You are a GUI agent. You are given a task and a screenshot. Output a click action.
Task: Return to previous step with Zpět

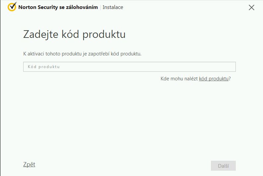29,164
